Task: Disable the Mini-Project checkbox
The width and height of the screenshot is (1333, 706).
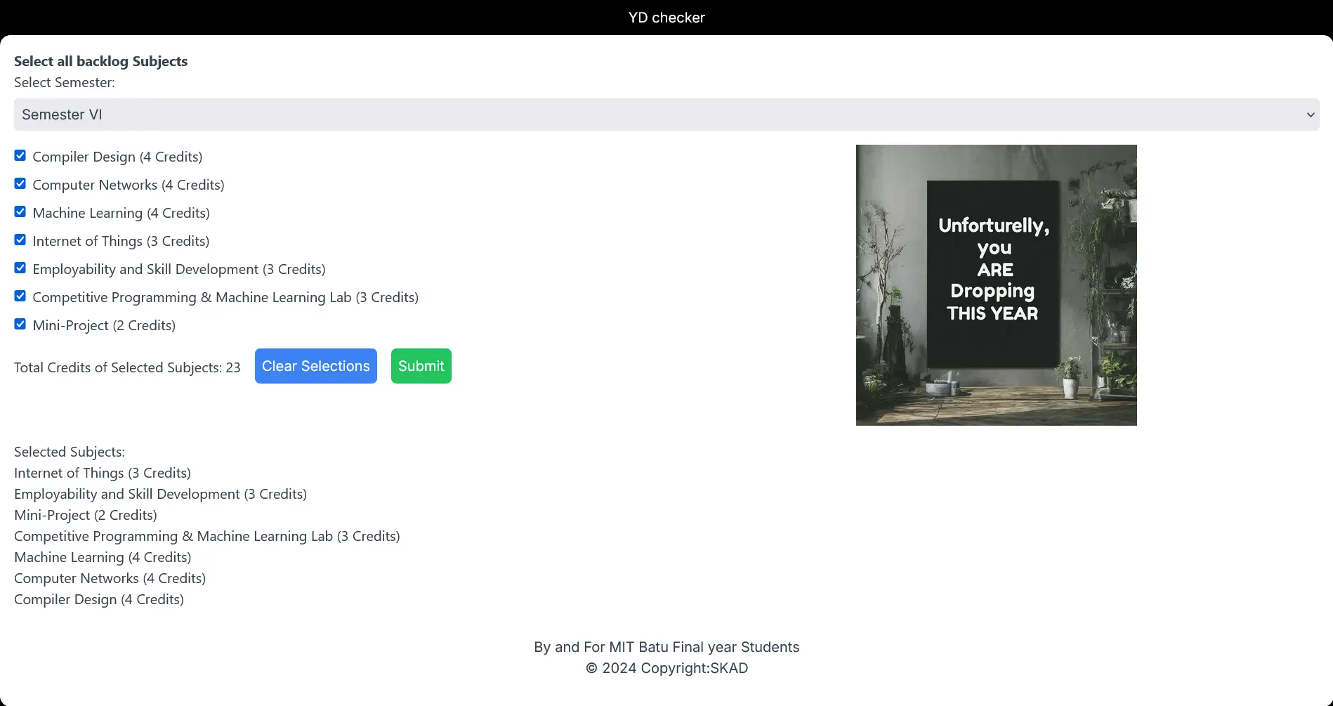Action: click(x=20, y=325)
